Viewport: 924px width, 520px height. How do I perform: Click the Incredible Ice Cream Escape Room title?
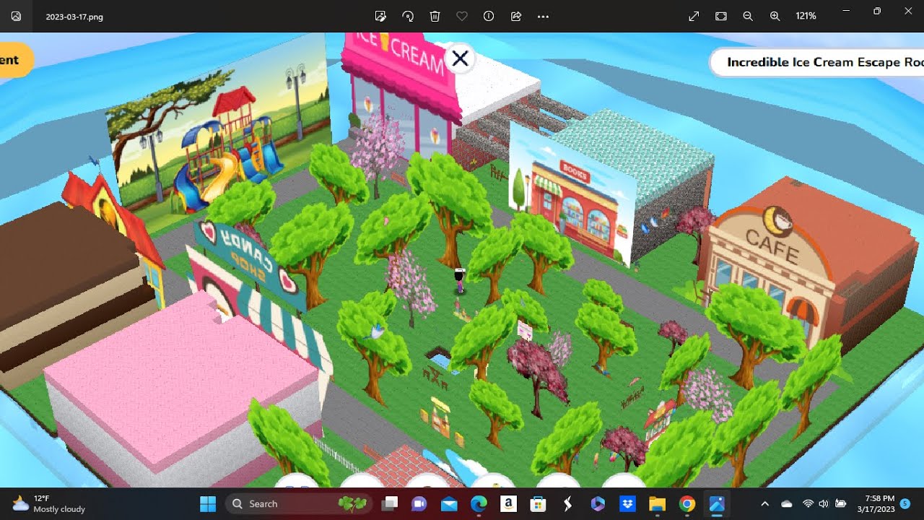coord(824,62)
